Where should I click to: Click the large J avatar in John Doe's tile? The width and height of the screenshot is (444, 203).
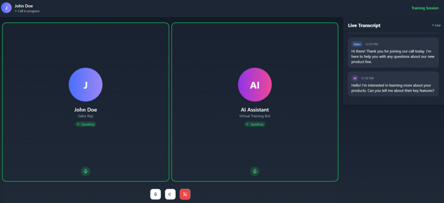[85, 85]
